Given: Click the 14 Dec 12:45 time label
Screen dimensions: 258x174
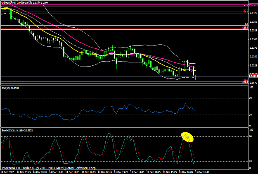Looking at the screenshot, I should click(105, 172).
